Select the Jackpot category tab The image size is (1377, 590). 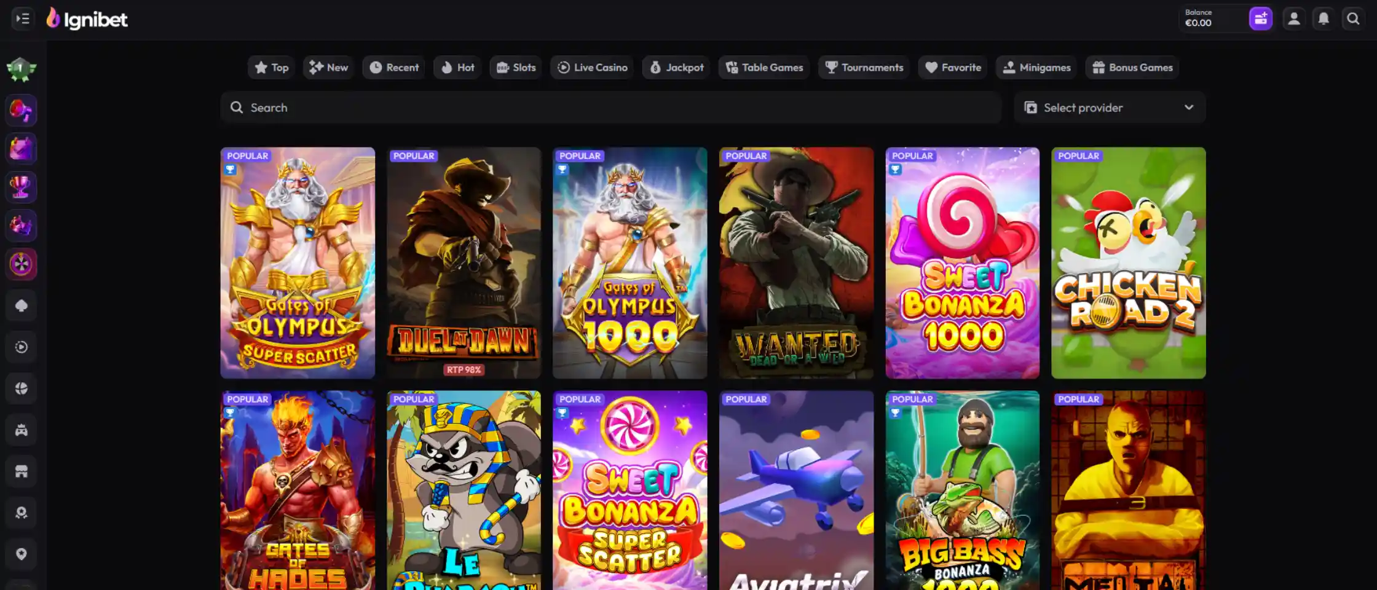pyautogui.click(x=676, y=68)
